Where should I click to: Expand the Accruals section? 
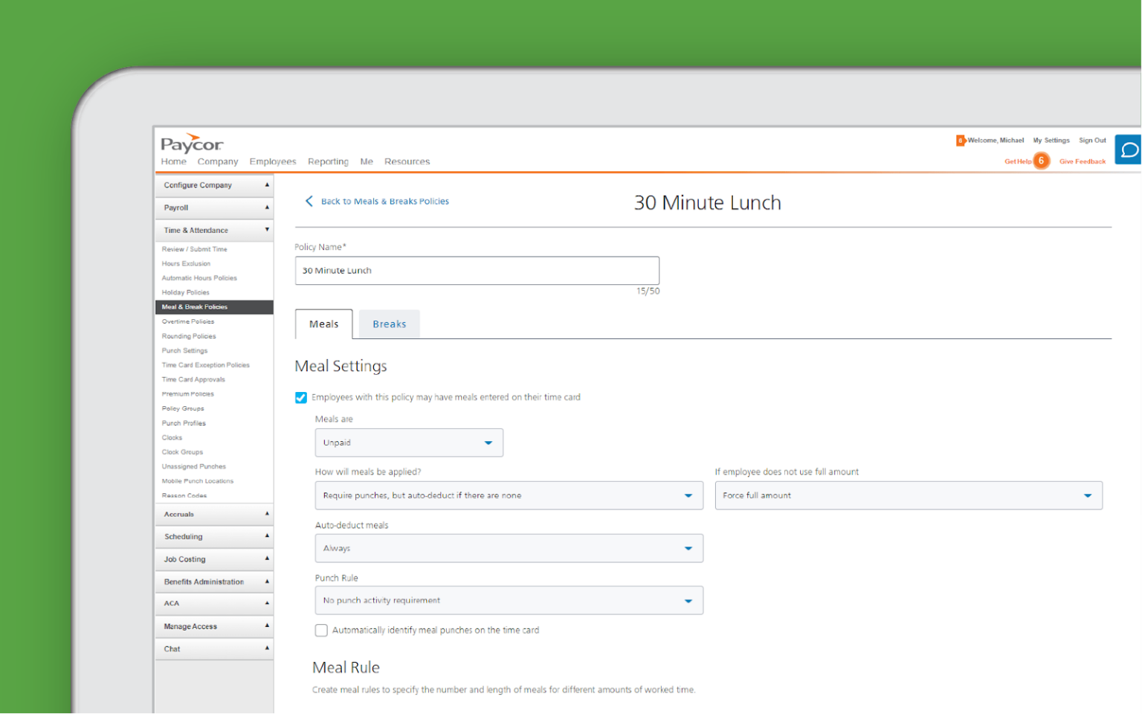point(214,514)
